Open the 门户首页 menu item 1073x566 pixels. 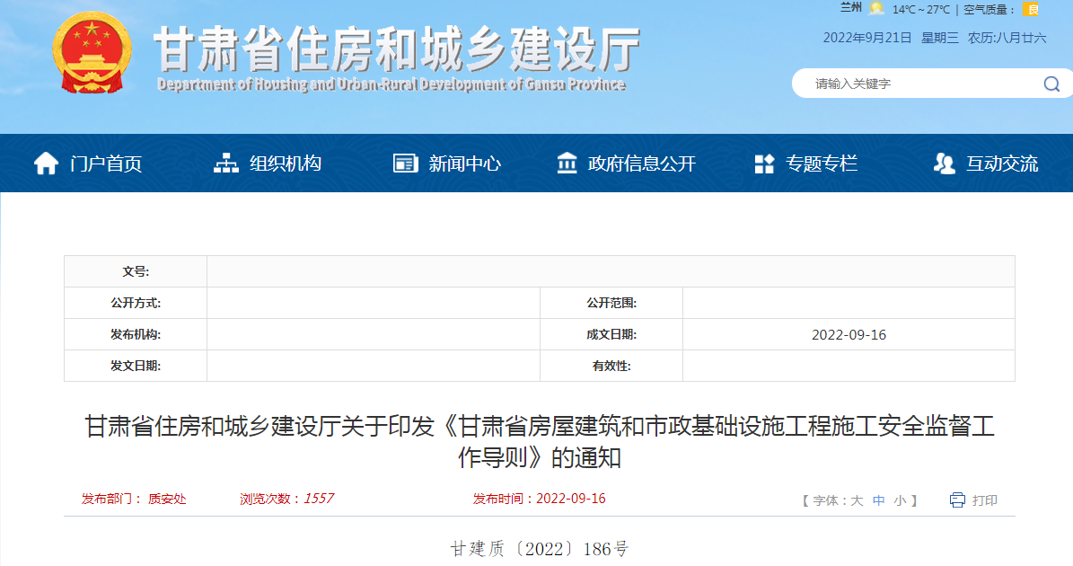(x=106, y=164)
